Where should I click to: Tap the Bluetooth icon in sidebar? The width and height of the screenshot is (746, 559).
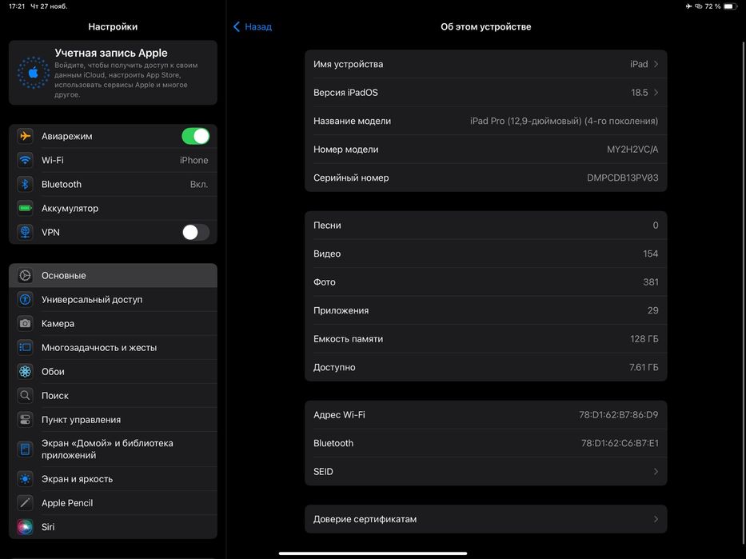tap(26, 184)
